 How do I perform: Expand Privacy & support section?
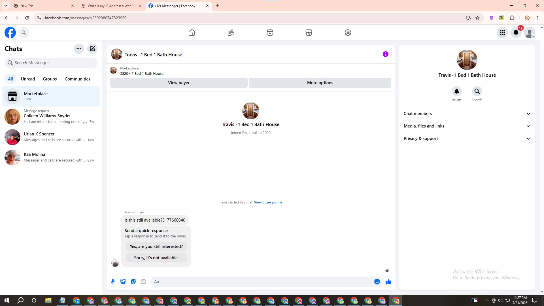(467, 139)
